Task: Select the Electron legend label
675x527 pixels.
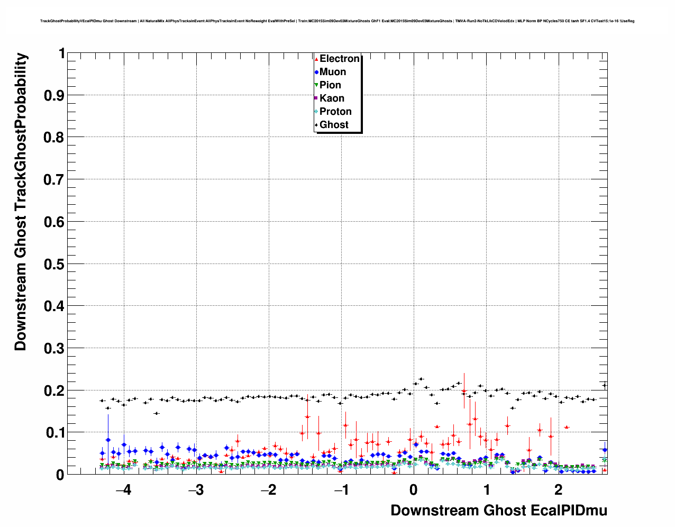Action: pos(340,59)
